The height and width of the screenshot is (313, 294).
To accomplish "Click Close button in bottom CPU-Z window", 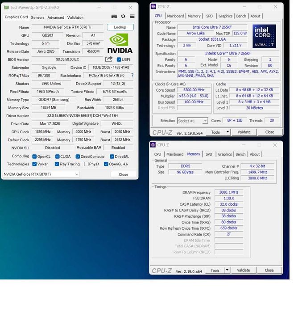I will [269, 270].
